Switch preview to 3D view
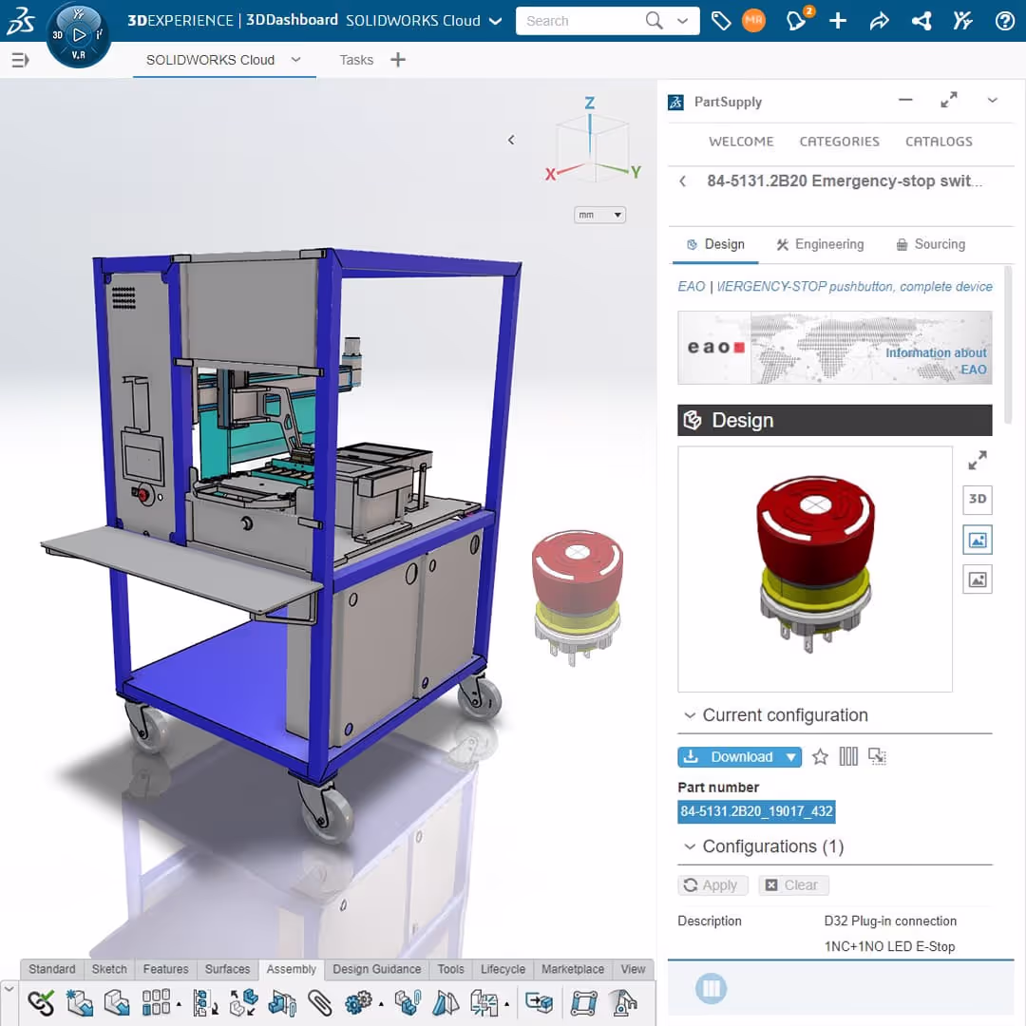 click(x=977, y=500)
